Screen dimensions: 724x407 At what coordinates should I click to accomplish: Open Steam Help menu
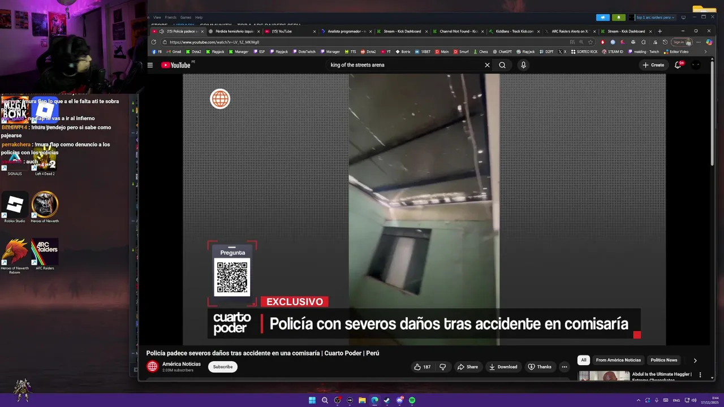(199, 18)
